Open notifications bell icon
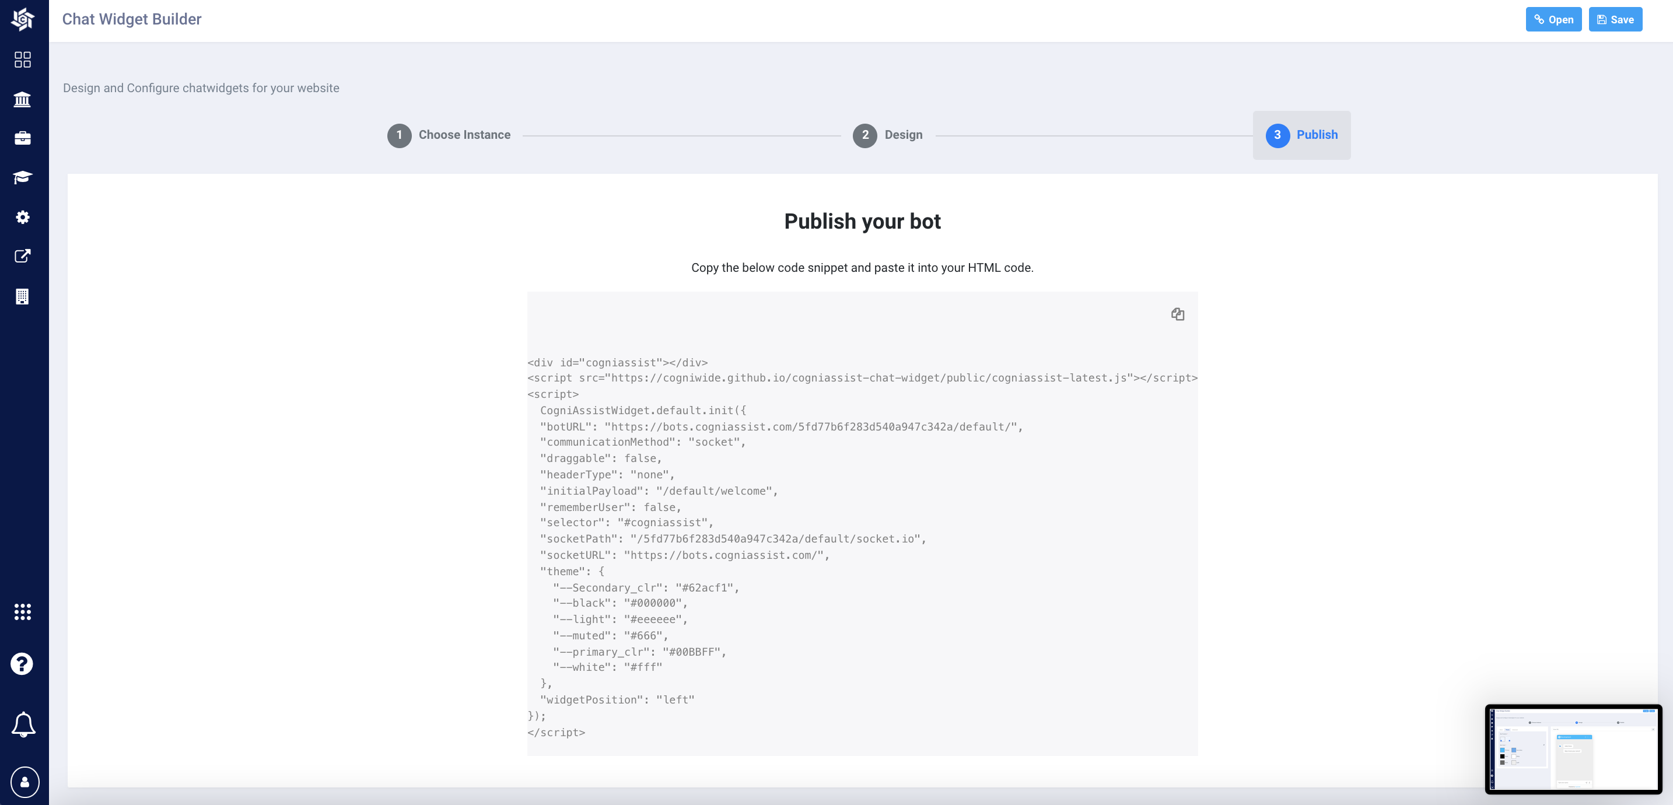This screenshot has height=805, width=1673. point(23,724)
